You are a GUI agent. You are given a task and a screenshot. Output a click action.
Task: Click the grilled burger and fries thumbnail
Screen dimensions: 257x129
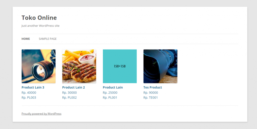(79, 66)
